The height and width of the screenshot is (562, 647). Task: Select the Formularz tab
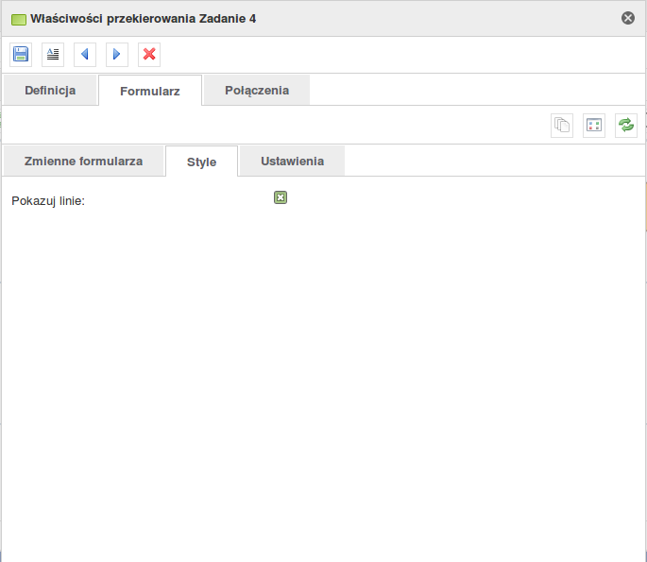click(x=150, y=91)
